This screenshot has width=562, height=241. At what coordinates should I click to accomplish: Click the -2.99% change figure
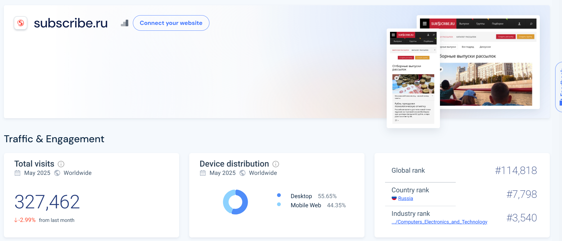(25, 220)
